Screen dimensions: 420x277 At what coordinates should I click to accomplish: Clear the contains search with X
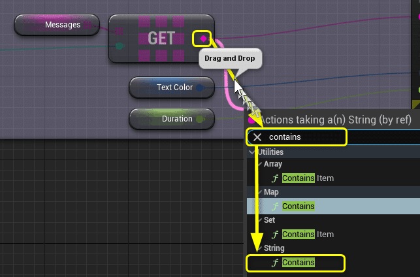pos(257,137)
